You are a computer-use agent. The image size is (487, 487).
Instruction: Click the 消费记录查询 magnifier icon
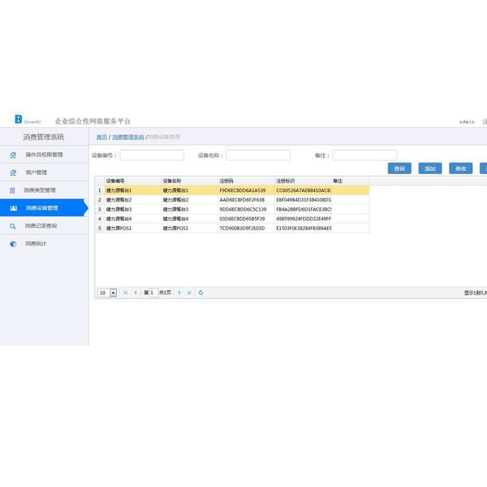pyautogui.click(x=13, y=226)
